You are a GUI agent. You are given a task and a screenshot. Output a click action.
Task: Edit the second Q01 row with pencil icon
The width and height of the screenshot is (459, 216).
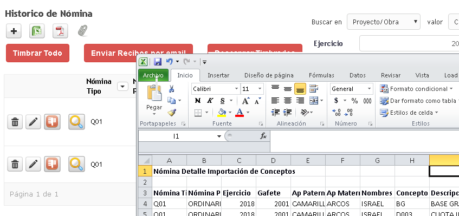click(33, 164)
